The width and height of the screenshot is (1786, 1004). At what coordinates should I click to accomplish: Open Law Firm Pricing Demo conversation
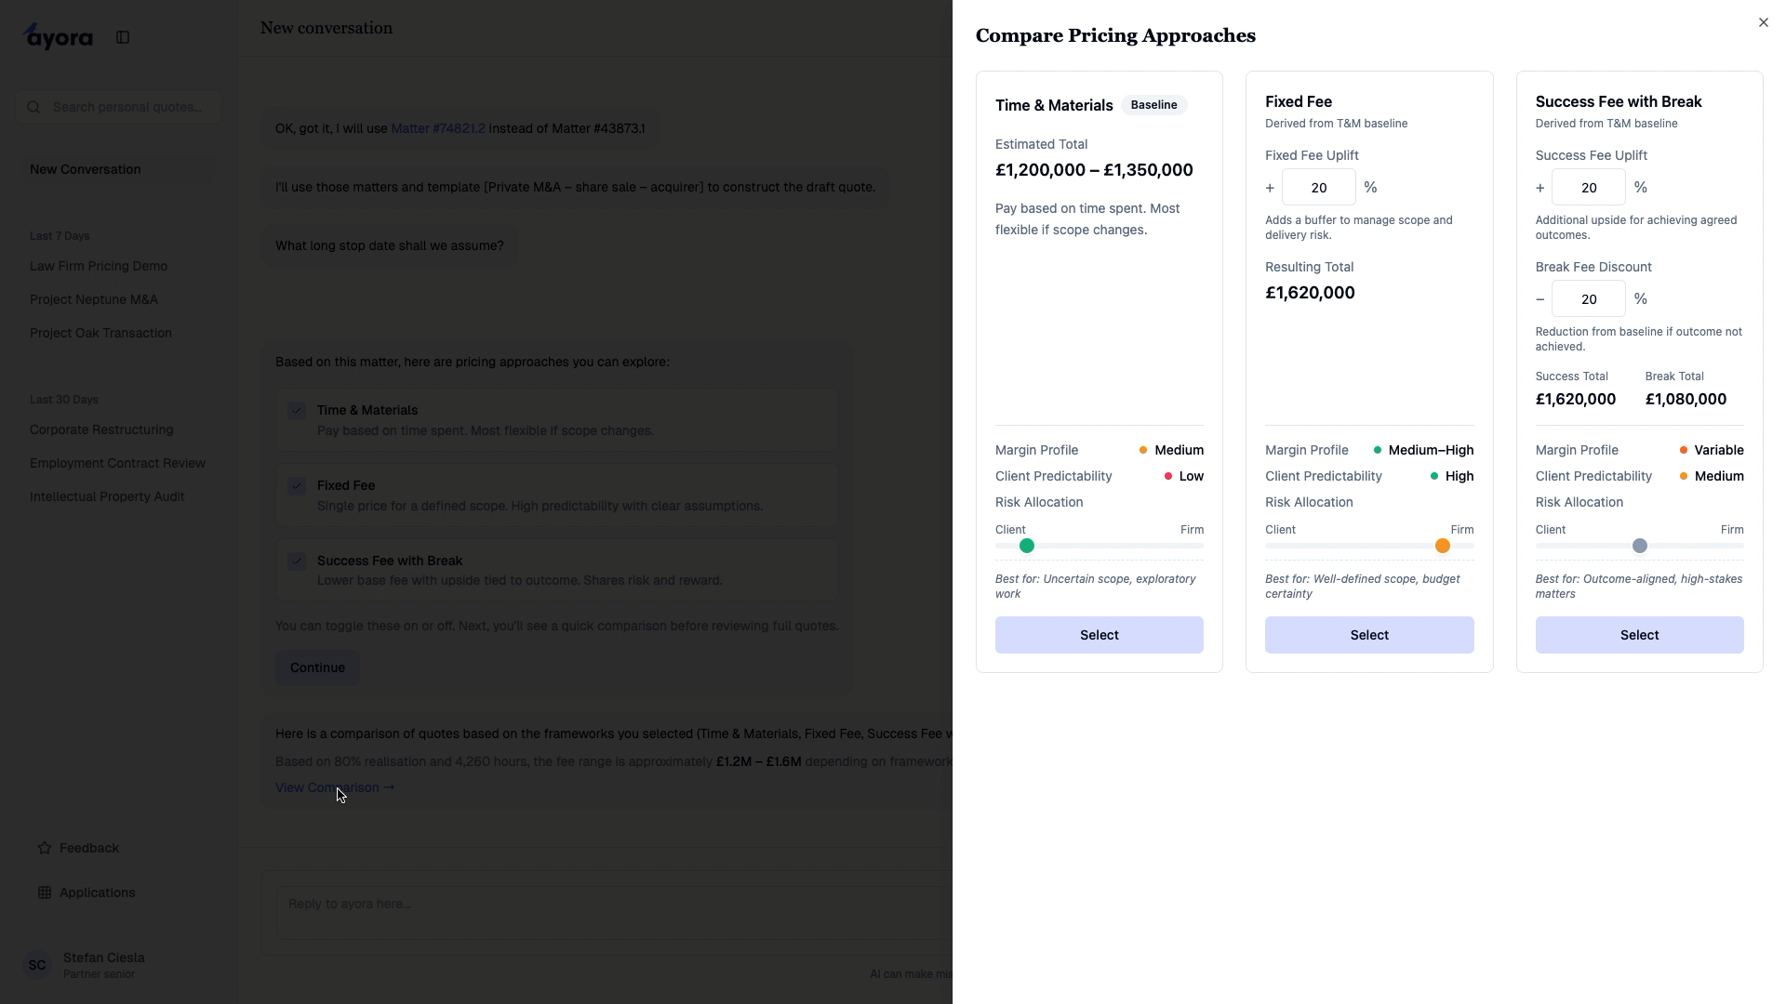[99, 266]
